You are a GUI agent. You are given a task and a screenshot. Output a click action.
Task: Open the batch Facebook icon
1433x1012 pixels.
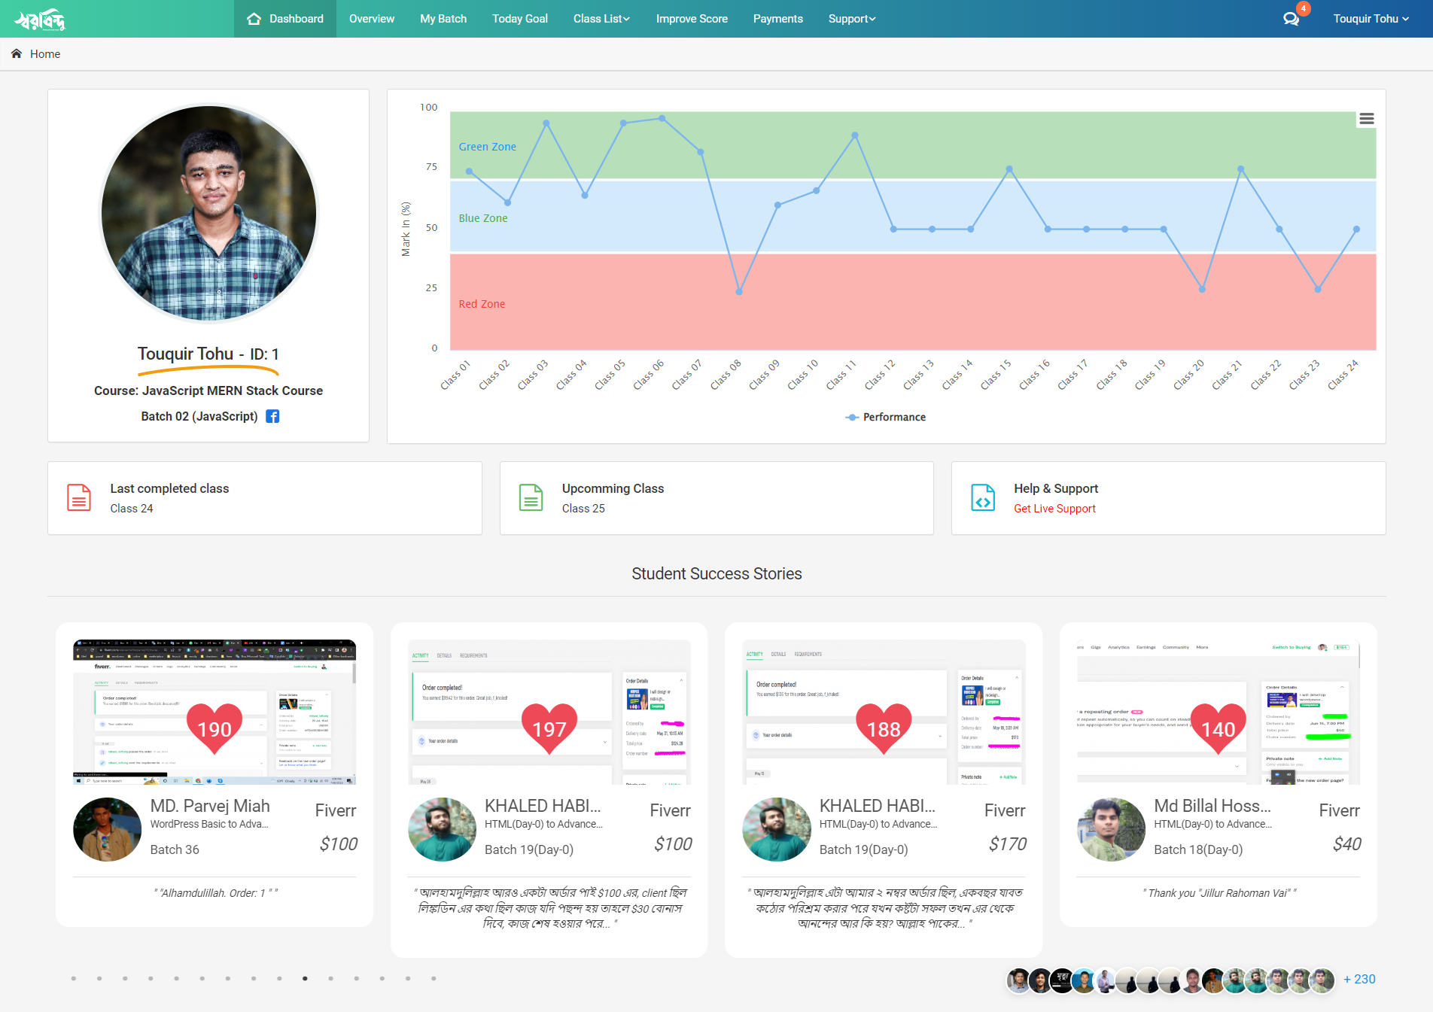click(272, 416)
